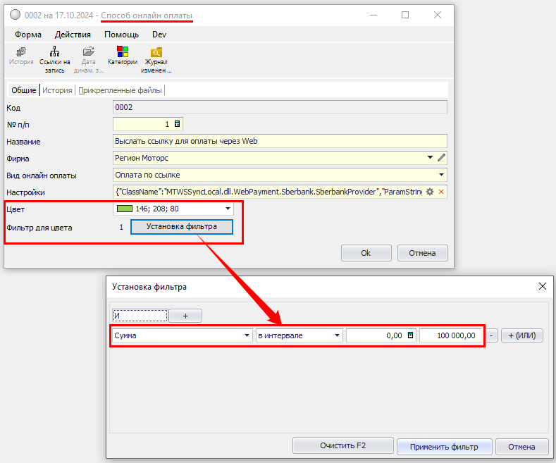
Task: Expand the Сумма filter field dropdown
Action: 247,336
